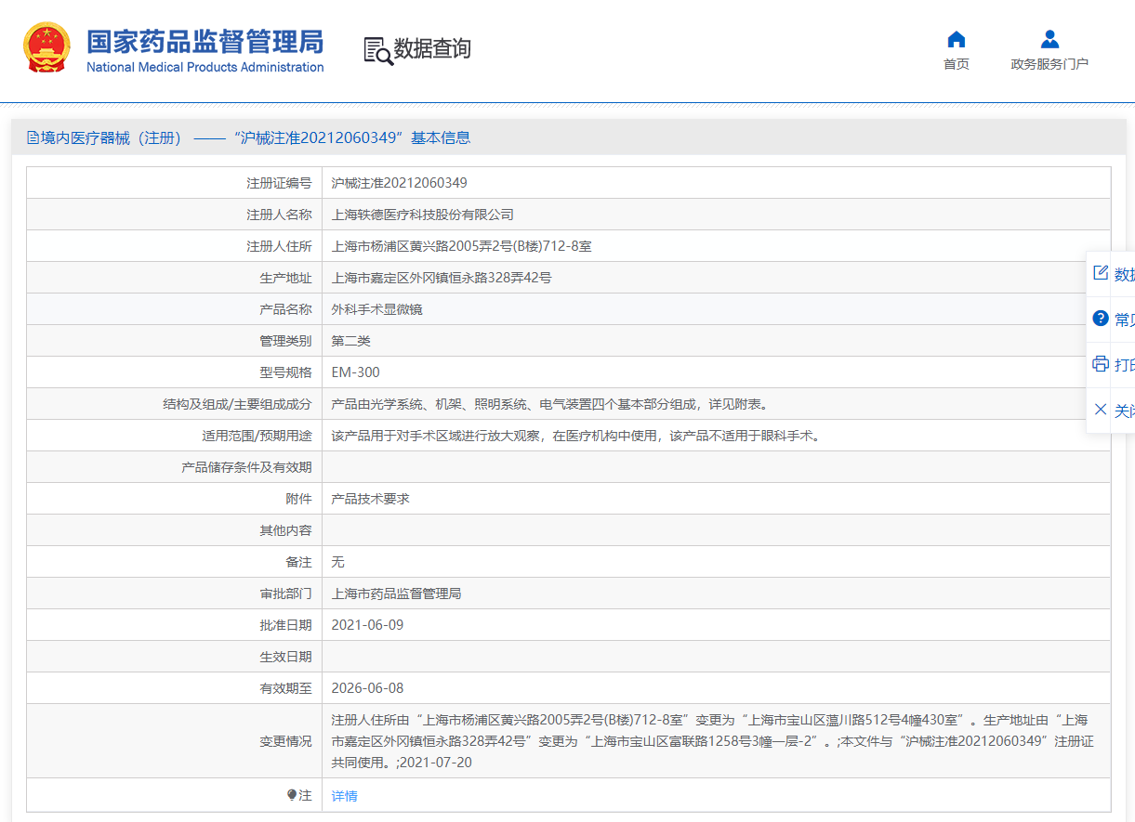Select the 备注 label
Image resolution: width=1135 pixels, height=822 pixels.
(x=298, y=562)
